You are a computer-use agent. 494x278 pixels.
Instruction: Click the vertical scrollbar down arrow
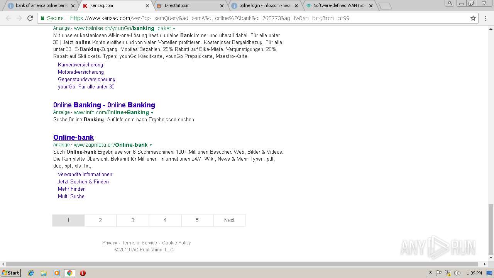[x=491, y=258]
